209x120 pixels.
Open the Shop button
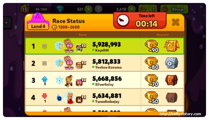(x=174, y=9)
